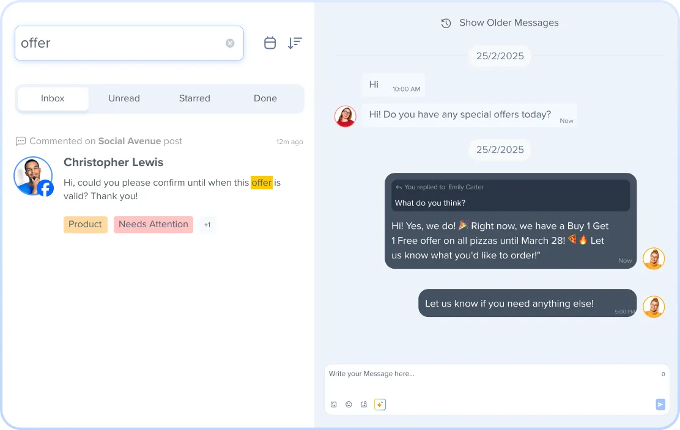Activate the AI assistant sparkle icon
Screen dimensions: 680x430
[x=380, y=404]
